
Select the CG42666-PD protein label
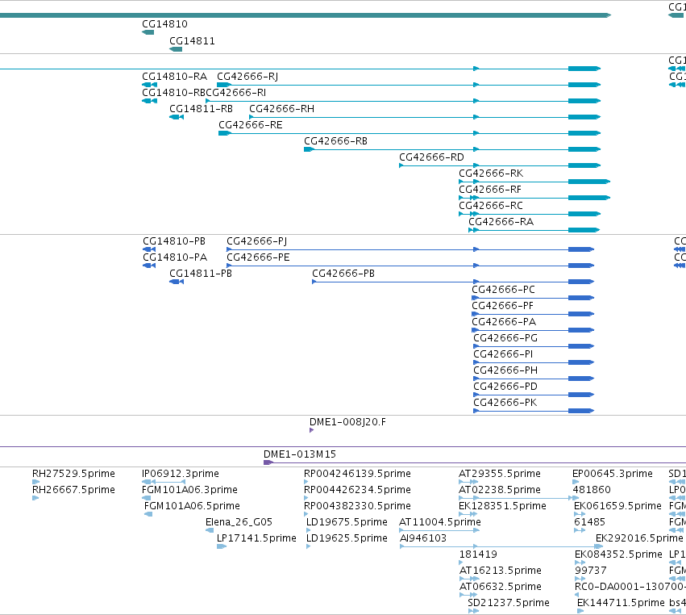point(505,387)
